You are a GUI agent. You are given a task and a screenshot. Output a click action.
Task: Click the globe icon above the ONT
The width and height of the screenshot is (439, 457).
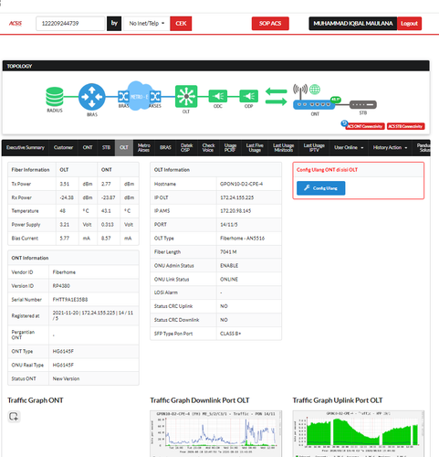(315, 90)
